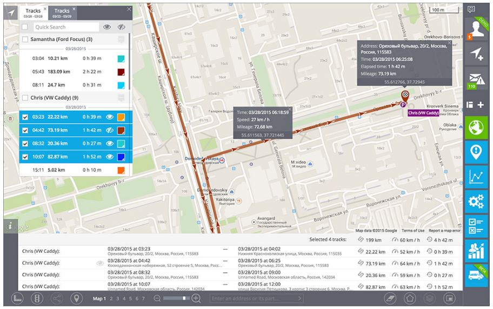Toggle the traffic light icon

pos(37,298)
